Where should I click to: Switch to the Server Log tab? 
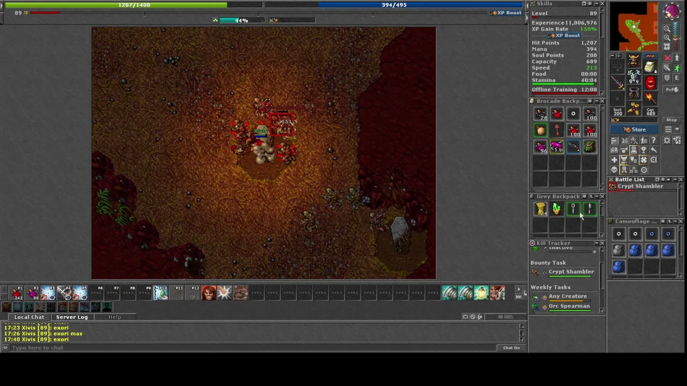pyautogui.click(x=71, y=317)
